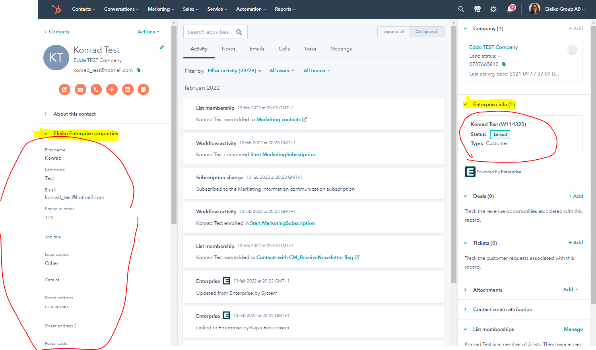The image size is (596, 350).
Task: Click the create note icon button
Action: point(64,89)
